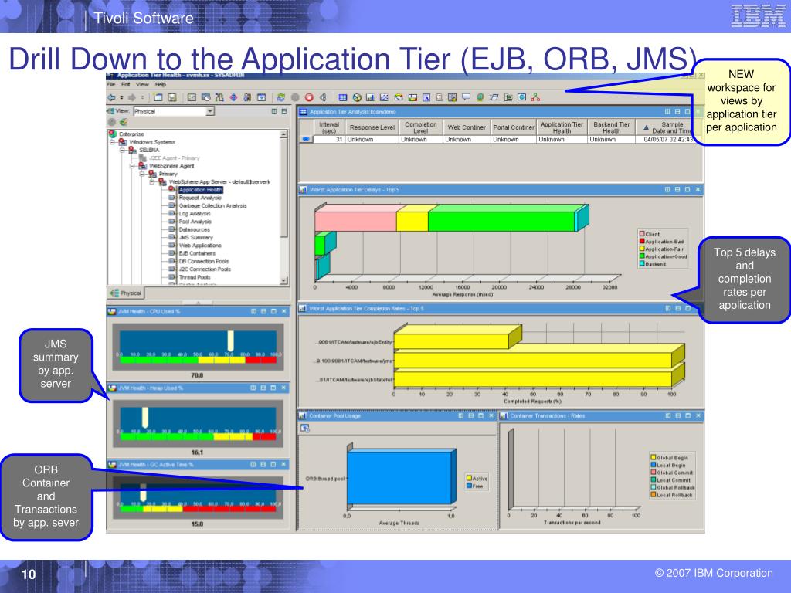Collapse the Windows Systems tree node

tap(113, 142)
